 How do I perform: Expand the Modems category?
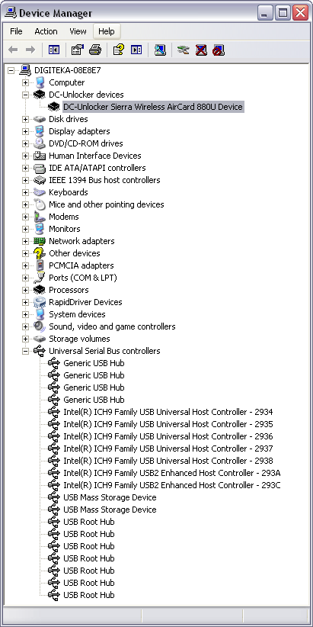click(26, 217)
